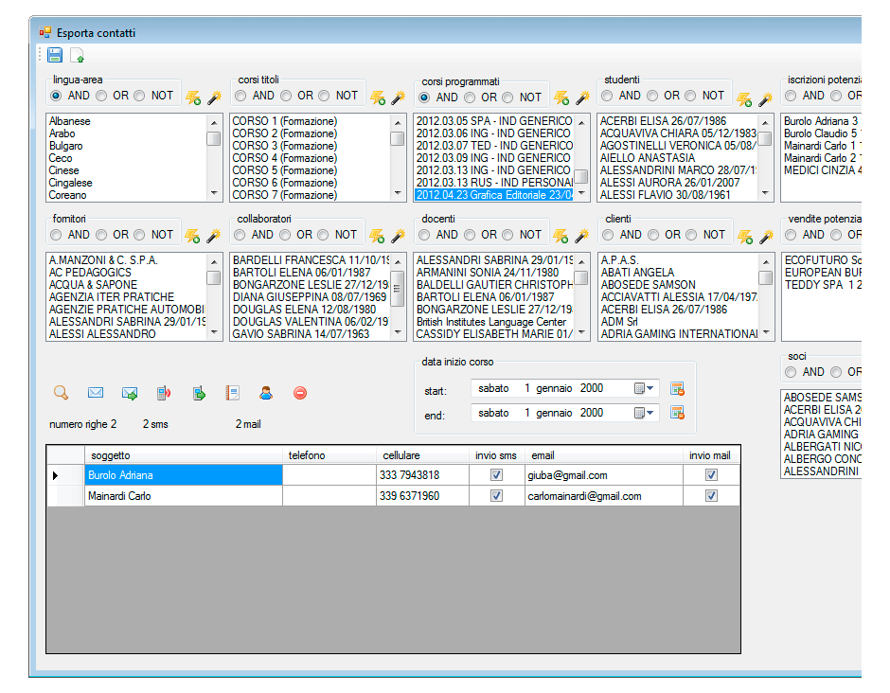Click the calendar icon beside start date
Image resolution: width=890 pixels, height=693 pixels.
click(x=677, y=389)
